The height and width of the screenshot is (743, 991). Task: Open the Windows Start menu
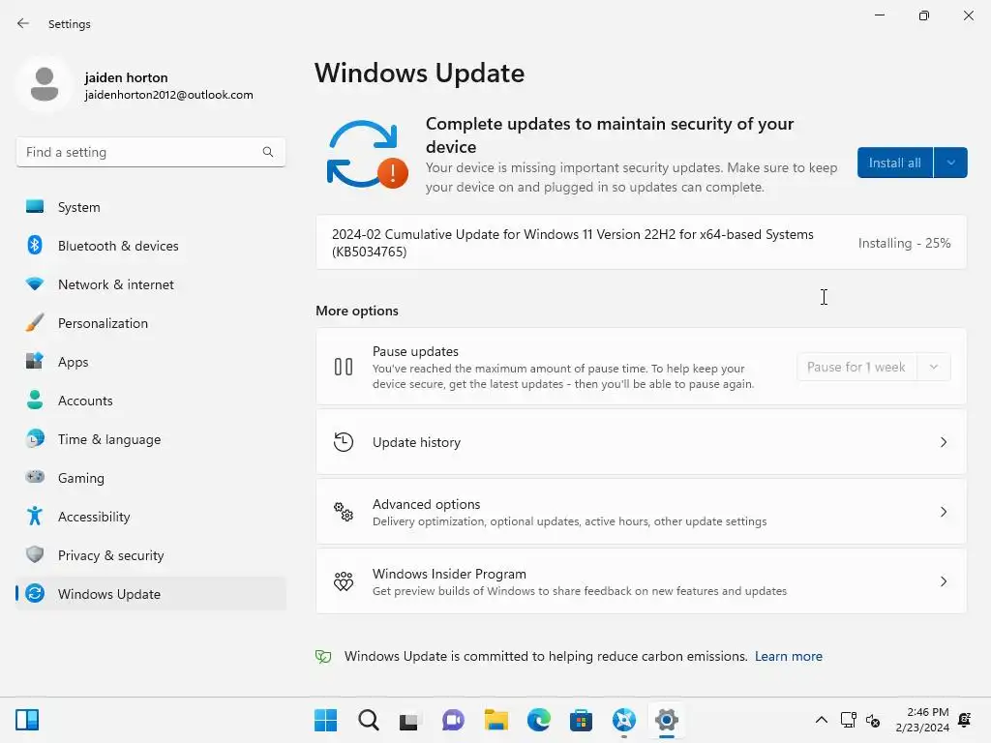point(325,720)
